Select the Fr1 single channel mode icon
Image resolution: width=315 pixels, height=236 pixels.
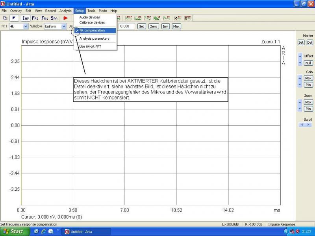tap(45, 18)
